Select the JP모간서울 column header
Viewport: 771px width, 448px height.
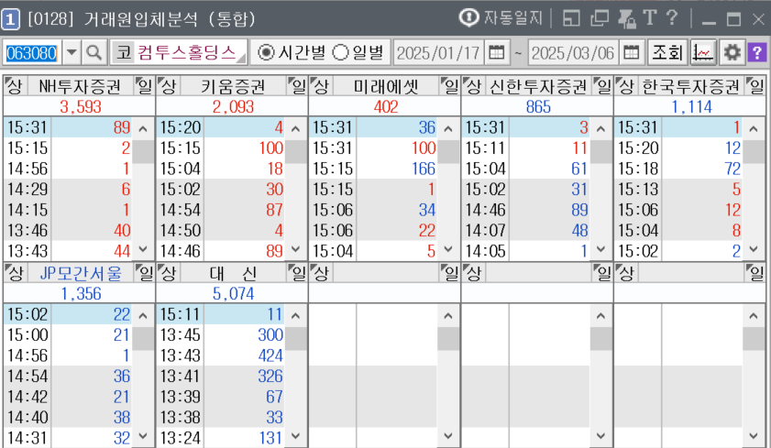point(80,272)
